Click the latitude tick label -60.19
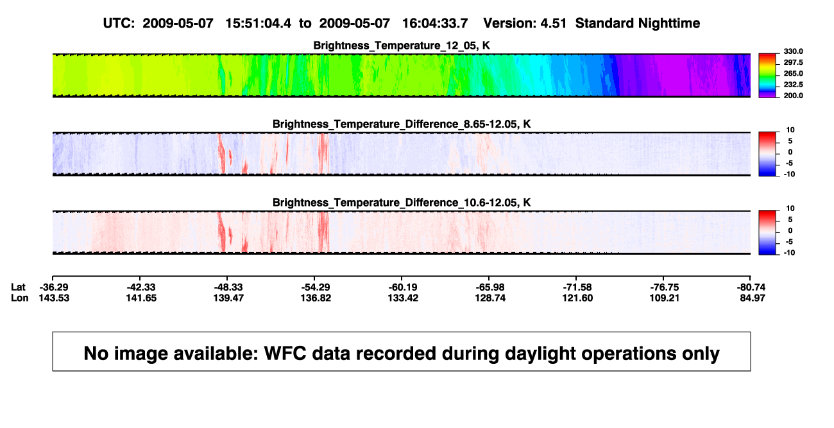This screenshot has height=428, width=834. click(402, 287)
